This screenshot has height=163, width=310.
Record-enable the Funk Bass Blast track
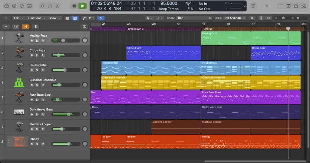pyautogui.click(x=43, y=100)
